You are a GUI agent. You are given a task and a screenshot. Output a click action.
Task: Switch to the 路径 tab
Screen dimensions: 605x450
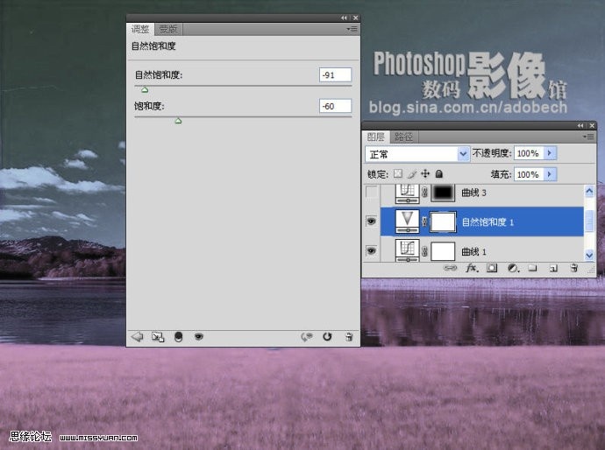[404, 137]
